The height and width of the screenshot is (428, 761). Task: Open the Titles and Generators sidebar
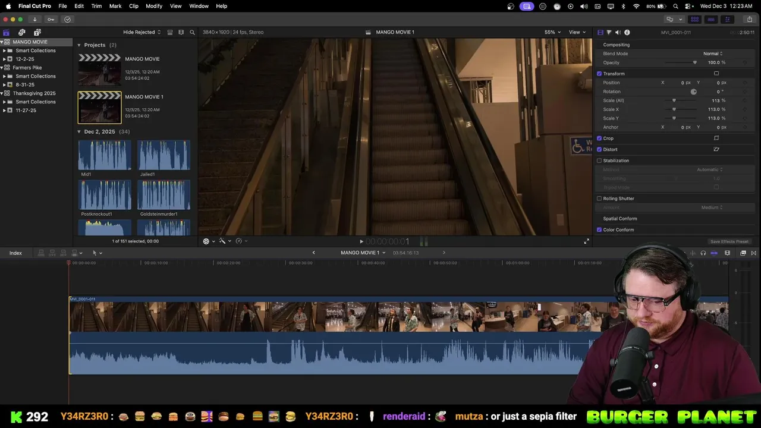(x=37, y=32)
